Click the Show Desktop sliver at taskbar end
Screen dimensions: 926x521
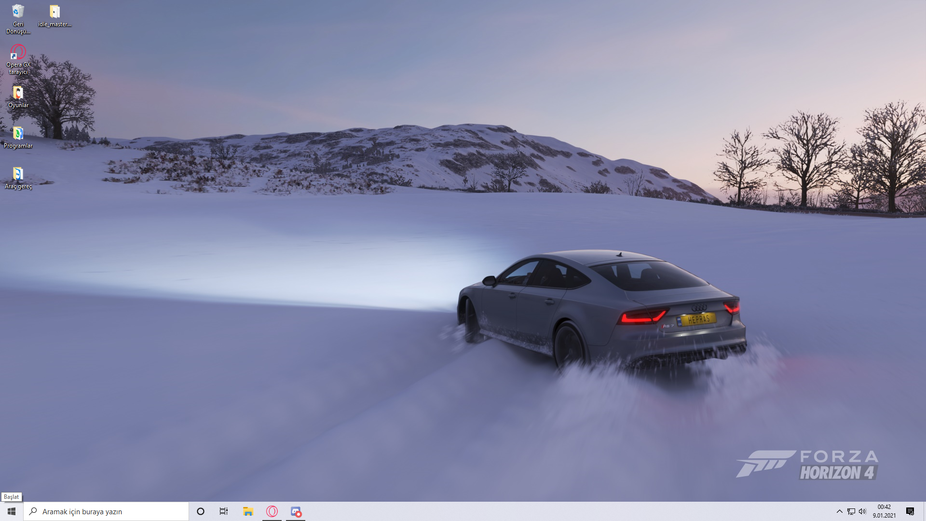click(924, 511)
